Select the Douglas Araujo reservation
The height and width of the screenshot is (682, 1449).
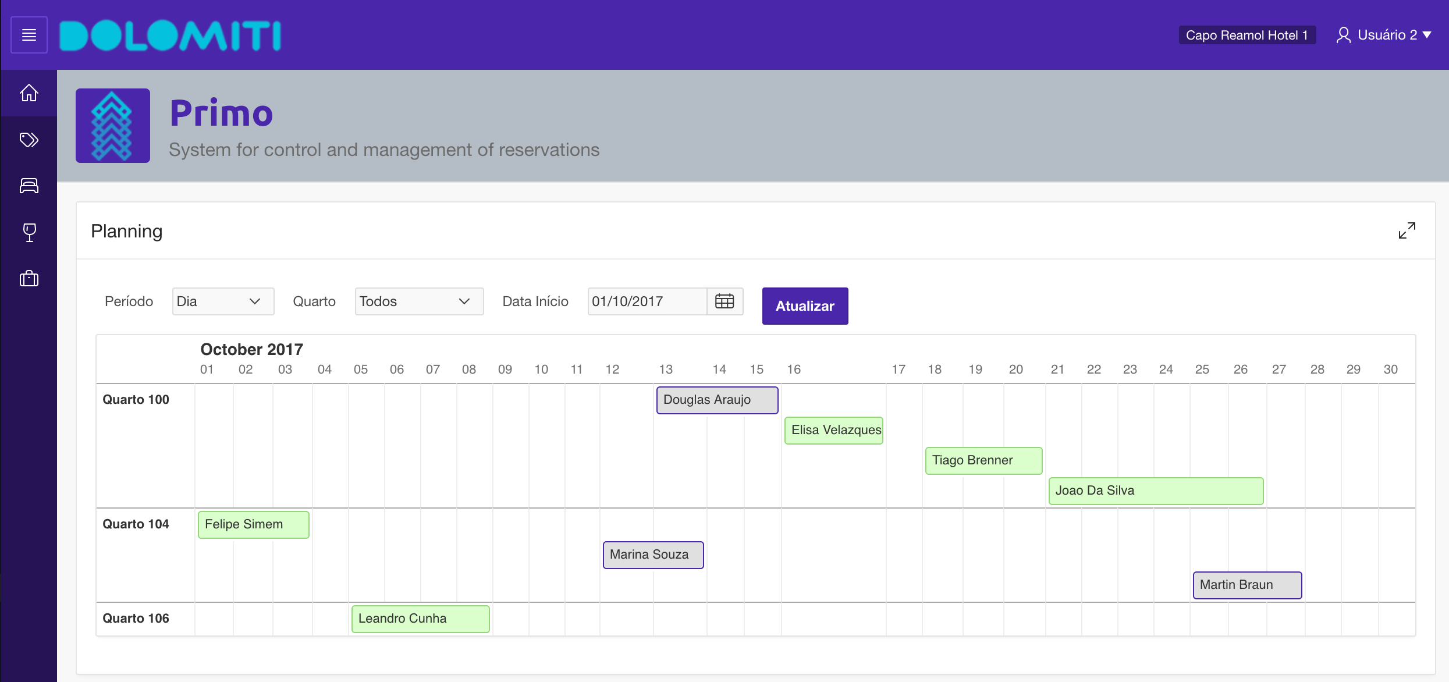pos(717,400)
